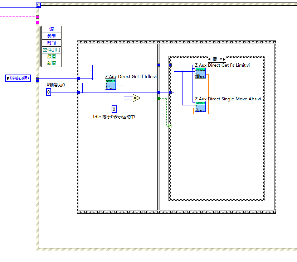The width and height of the screenshot is (297, 262).
Task: Select the Z Aux Direct Get Fs Limit.vi icon
Action: pyautogui.click(x=200, y=72)
